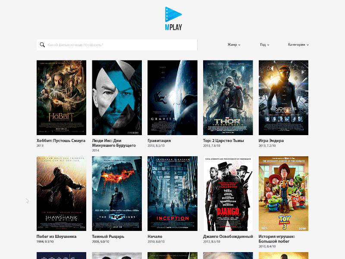This screenshot has height=259, width=345.
Task: Open the Гравитация movie link
Action: click(160, 140)
